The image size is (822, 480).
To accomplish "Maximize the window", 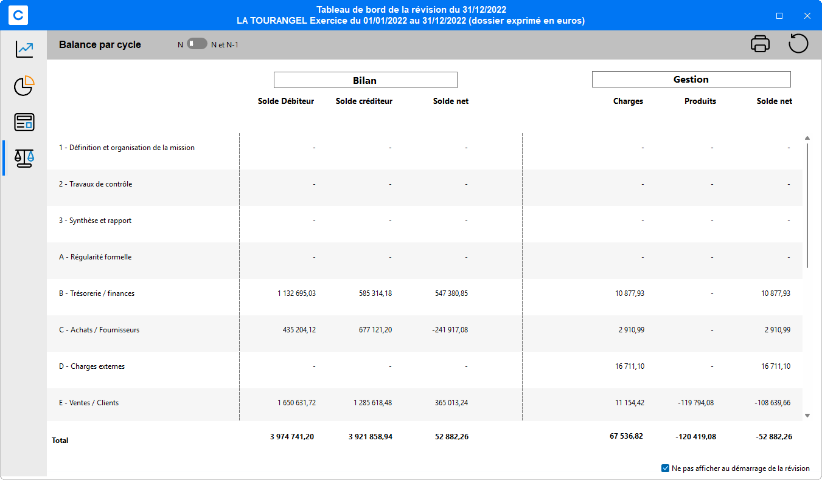I will [779, 16].
